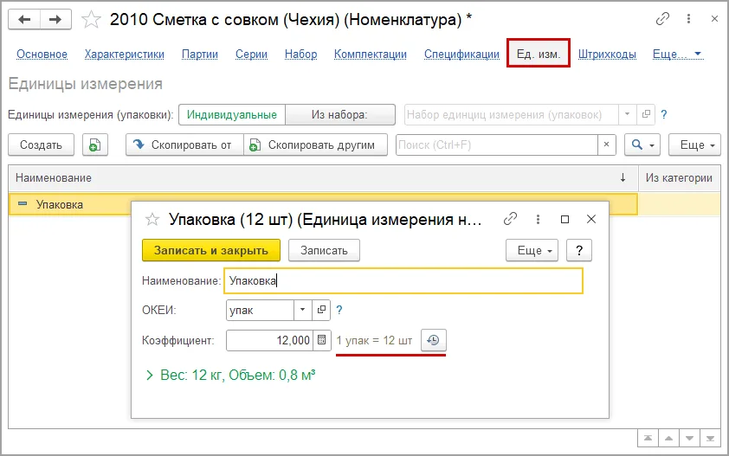Image resolution: width=729 pixels, height=456 pixels.
Task: Open main window three-dot menu
Action: click(688, 19)
